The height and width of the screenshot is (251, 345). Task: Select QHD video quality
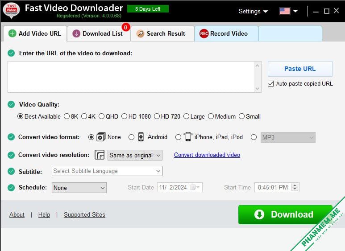tap(101, 116)
